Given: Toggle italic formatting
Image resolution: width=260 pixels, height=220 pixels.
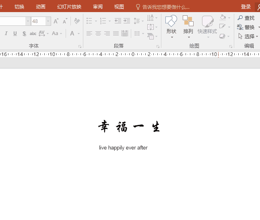Looking at the screenshot, I should 7,33.
